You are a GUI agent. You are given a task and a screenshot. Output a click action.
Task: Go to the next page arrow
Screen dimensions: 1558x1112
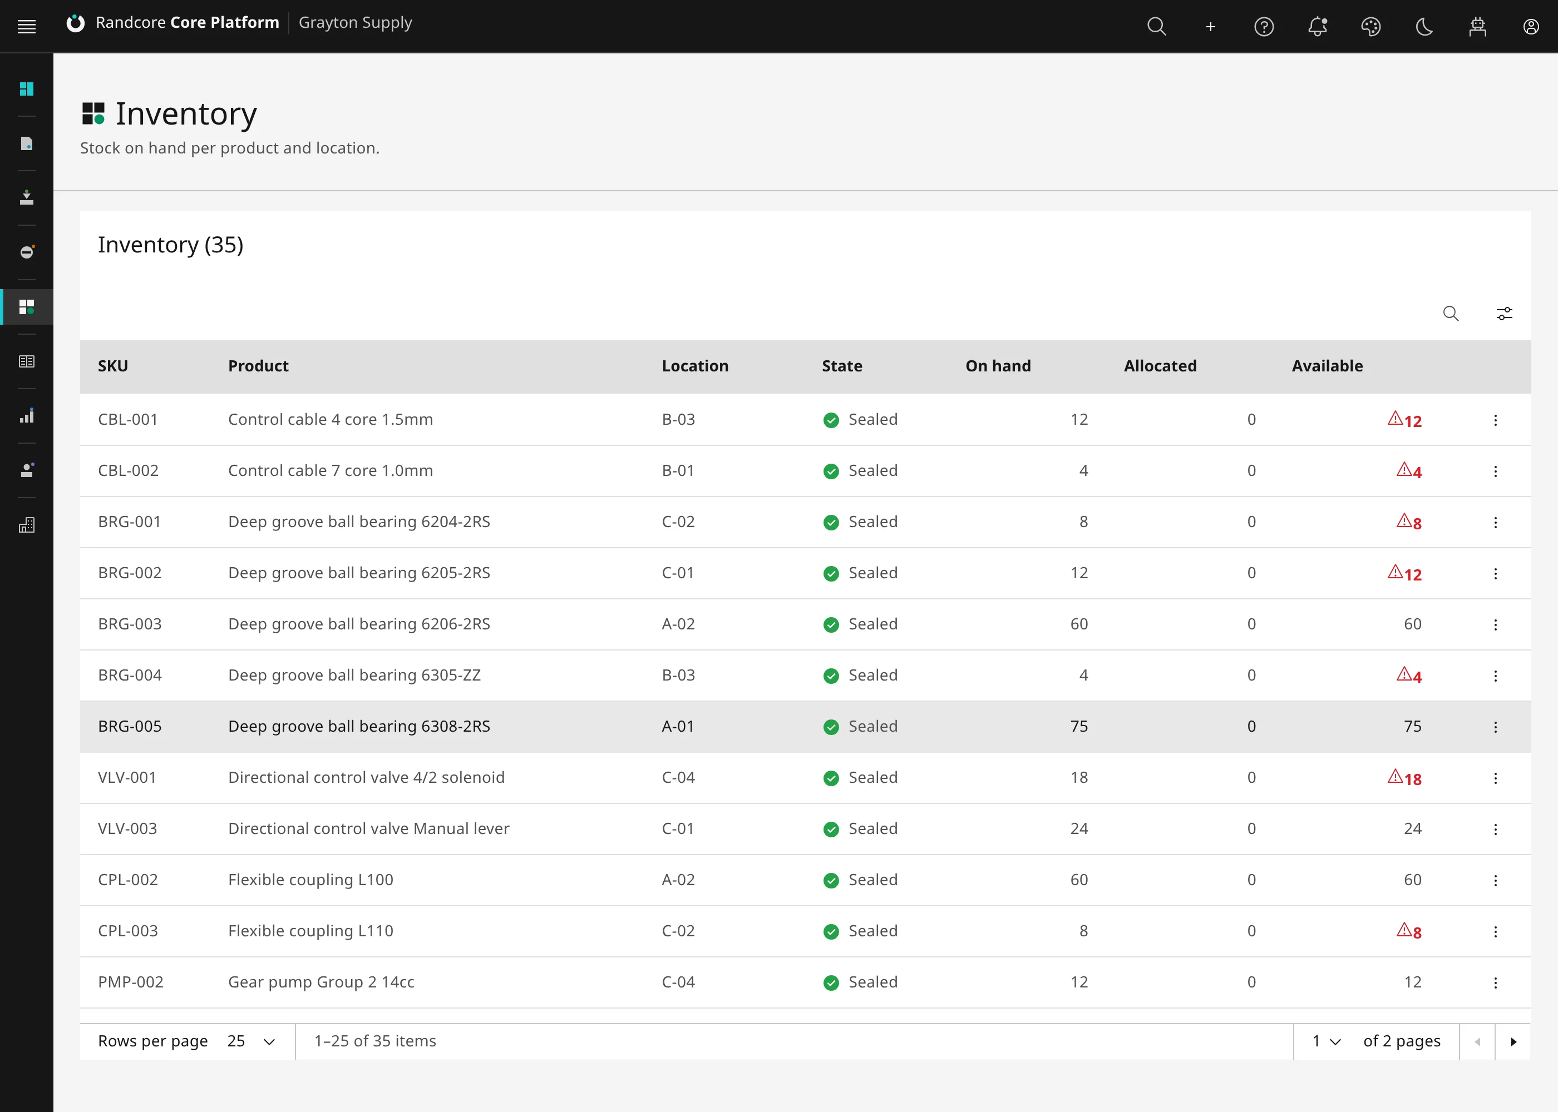tap(1513, 1041)
